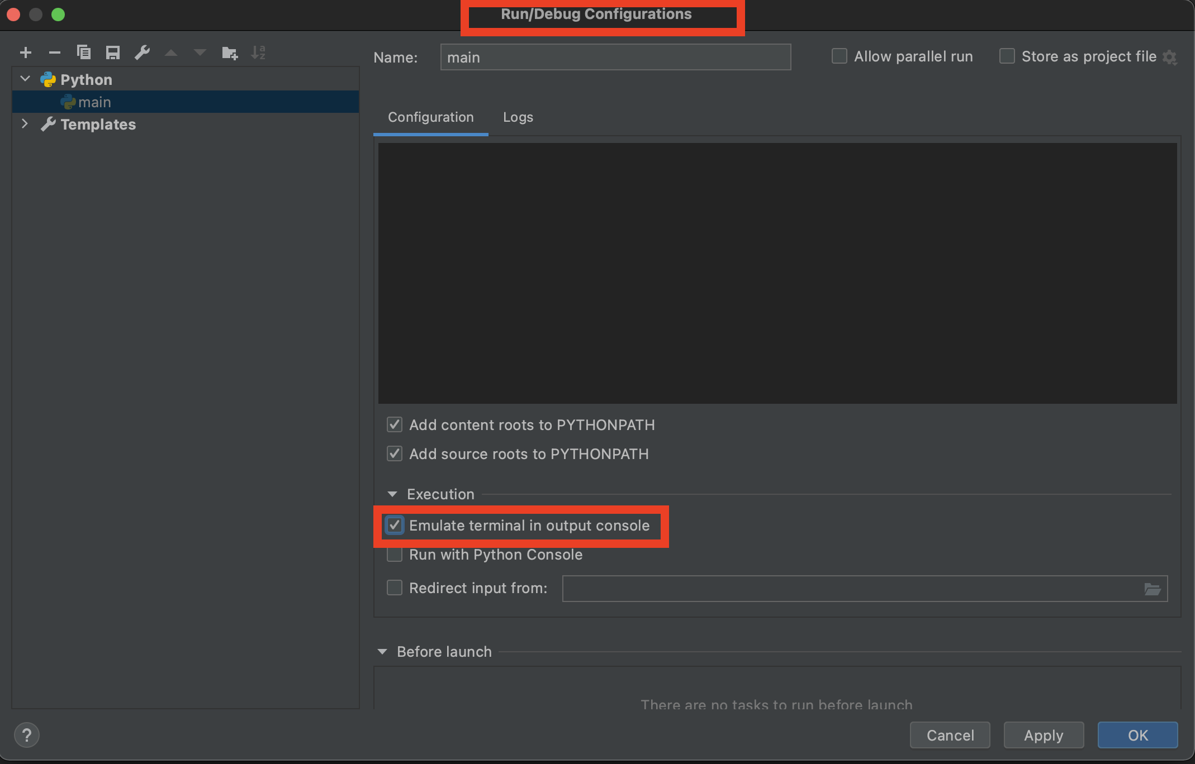
Task: Click the Remove Configuration minus icon
Action: pos(54,52)
